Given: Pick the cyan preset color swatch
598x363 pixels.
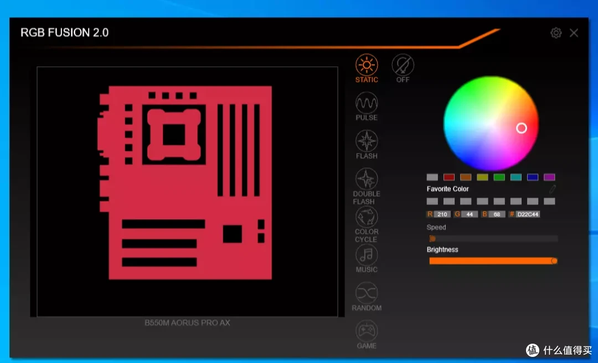Looking at the screenshot, I should point(516,177).
